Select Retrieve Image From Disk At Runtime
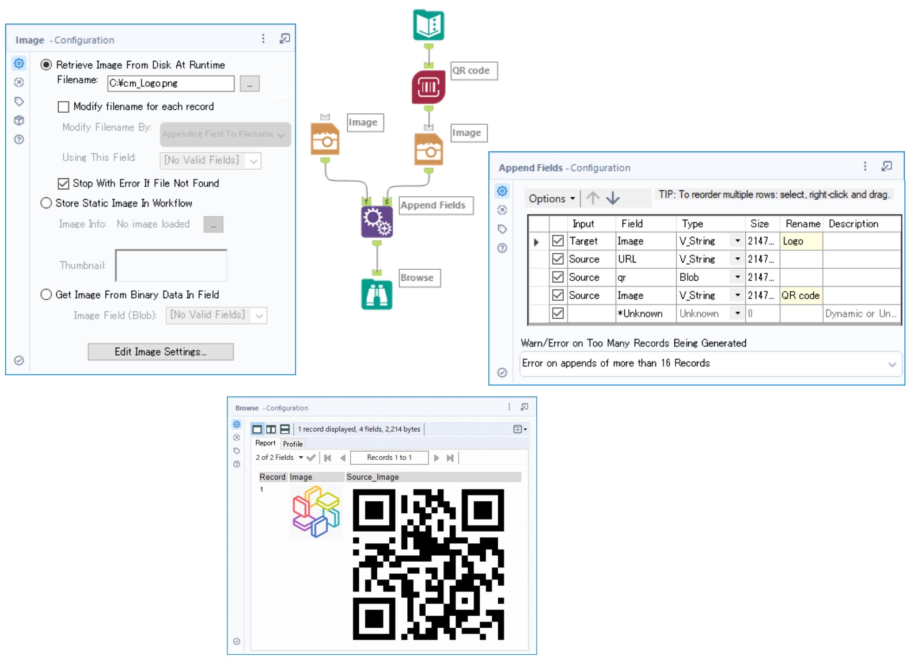The width and height of the screenshot is (910, 660). 46,64
